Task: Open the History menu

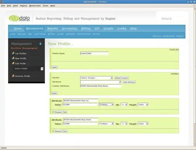Action: pos(24,6)
